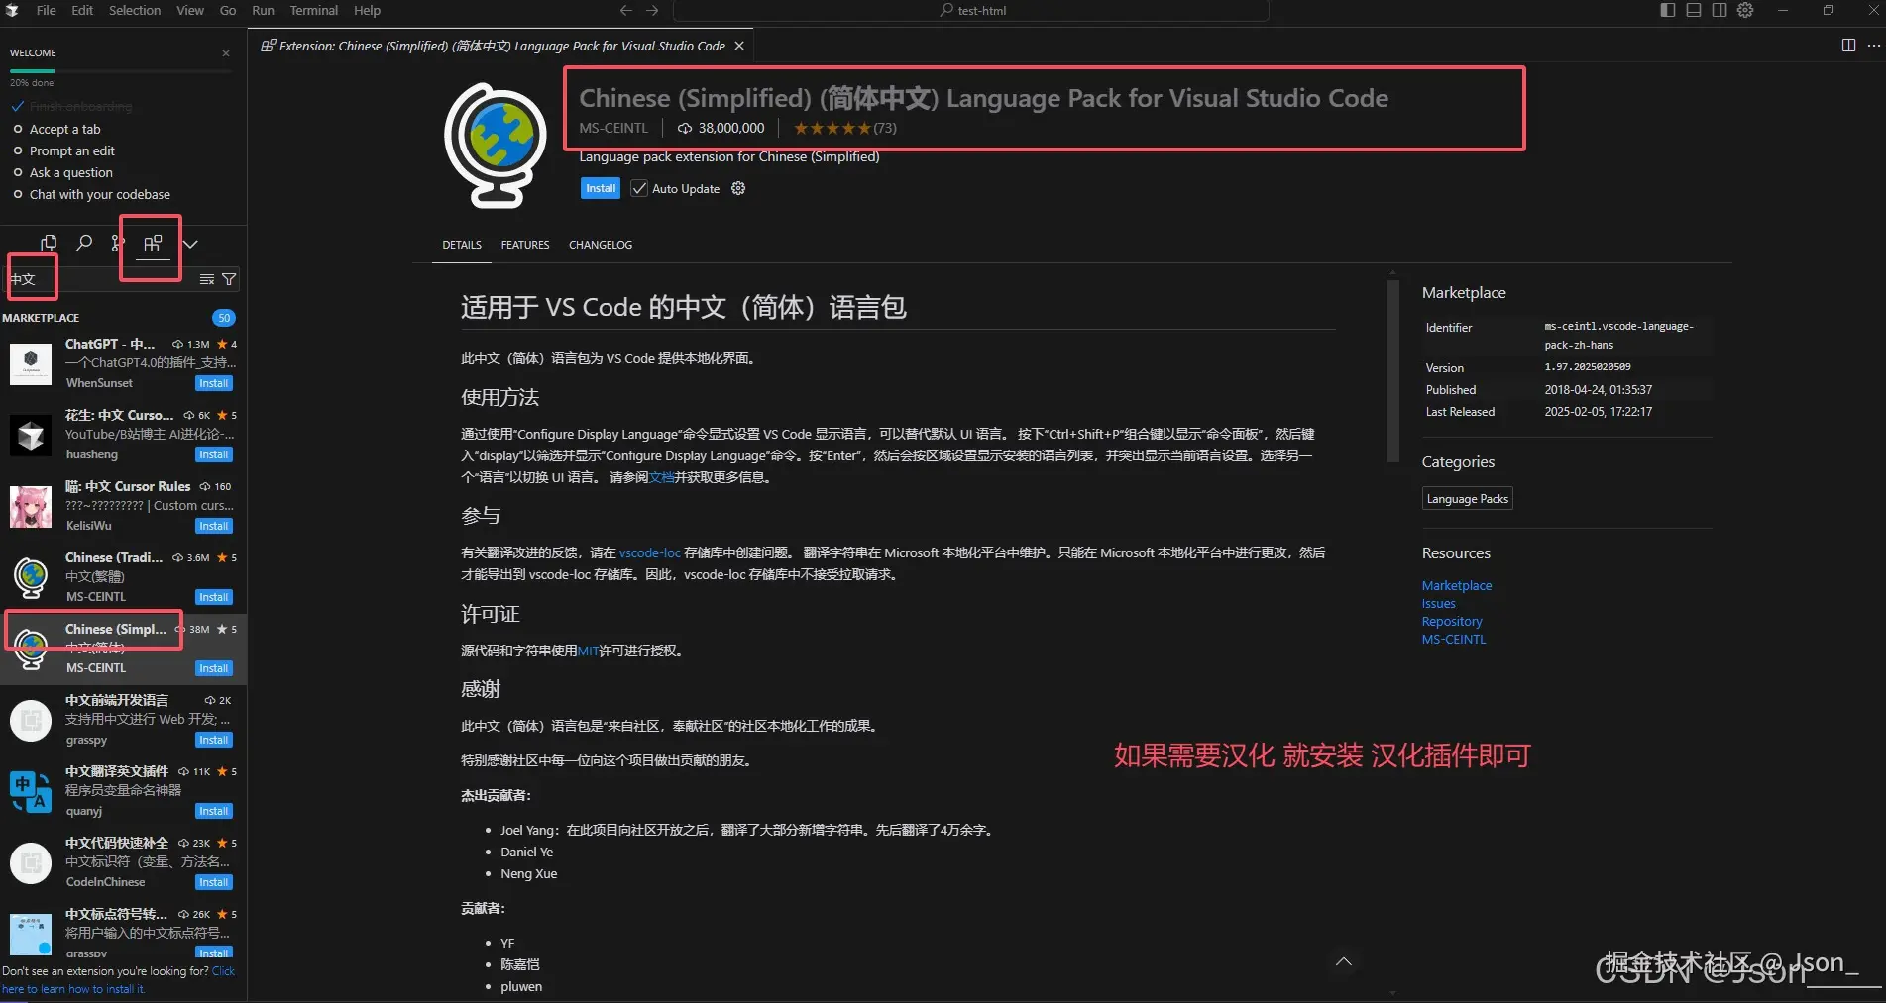The image size is (1886, 1003).
Task: Check the 'Ask a question' onboarding step
Action: (18, 172)
